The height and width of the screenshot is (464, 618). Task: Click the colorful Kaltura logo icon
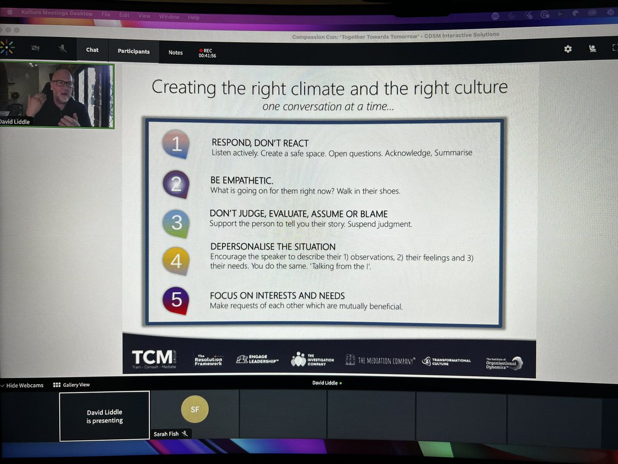[6, 48]
